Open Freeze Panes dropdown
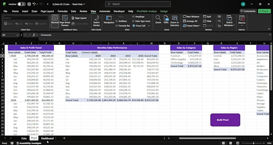The width and height of the screenshot is (273, 145). click(192, 26)
